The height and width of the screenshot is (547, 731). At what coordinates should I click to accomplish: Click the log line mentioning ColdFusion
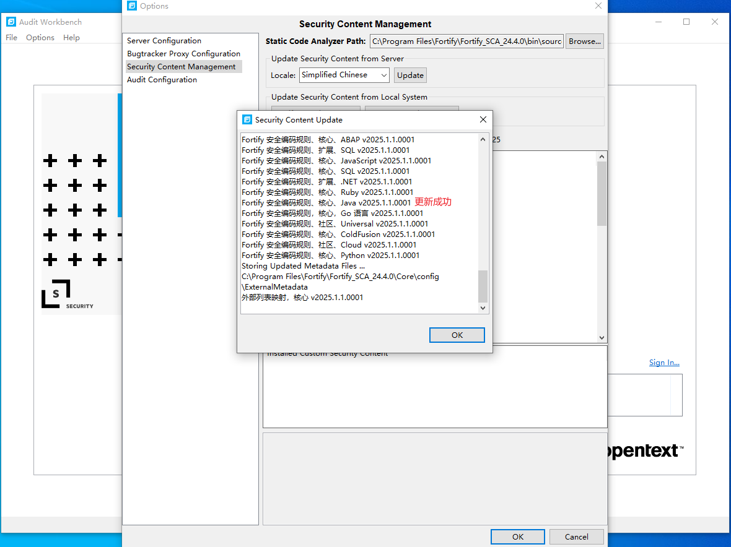[x=338, y=234]
